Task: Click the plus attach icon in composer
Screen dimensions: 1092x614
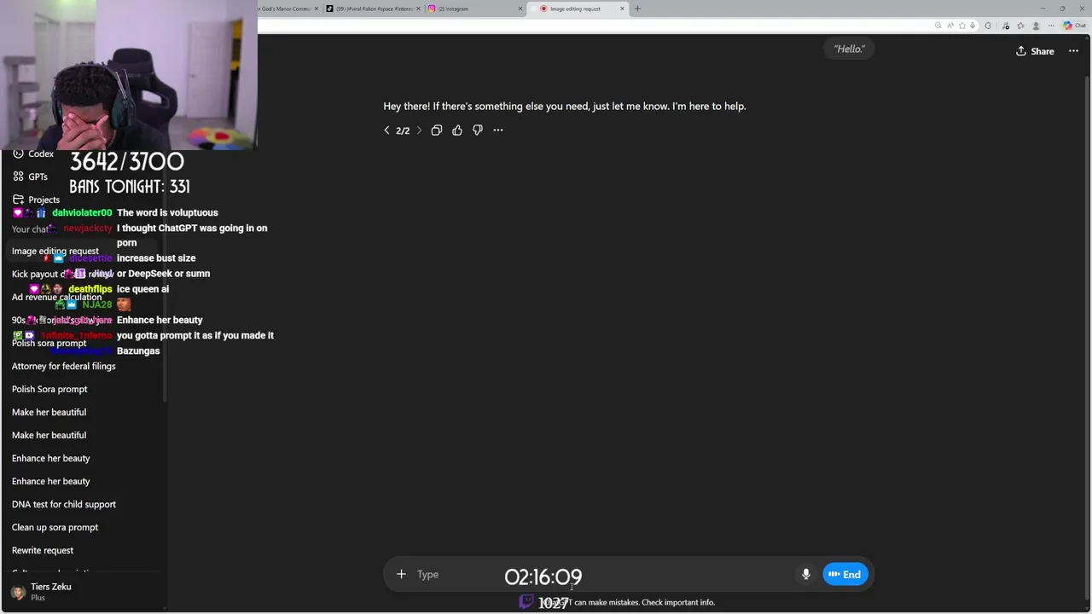Action: point(401,574)
